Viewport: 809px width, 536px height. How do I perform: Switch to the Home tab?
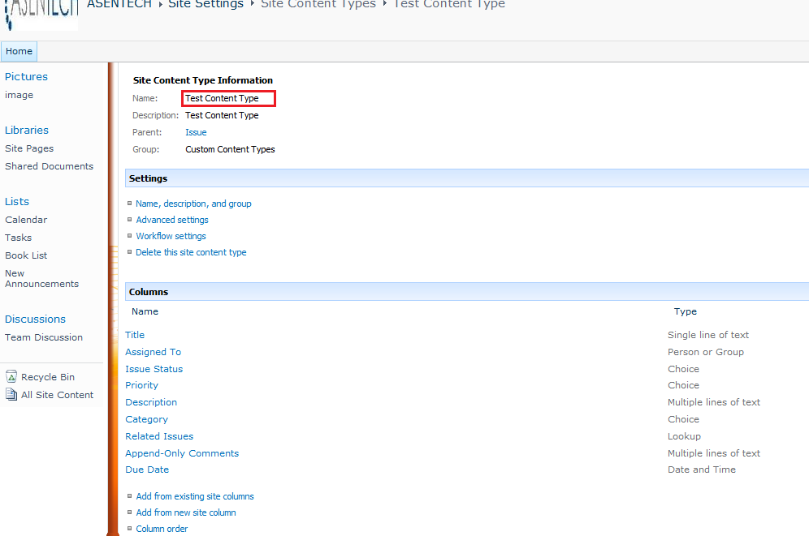click(x=19, y=51)
